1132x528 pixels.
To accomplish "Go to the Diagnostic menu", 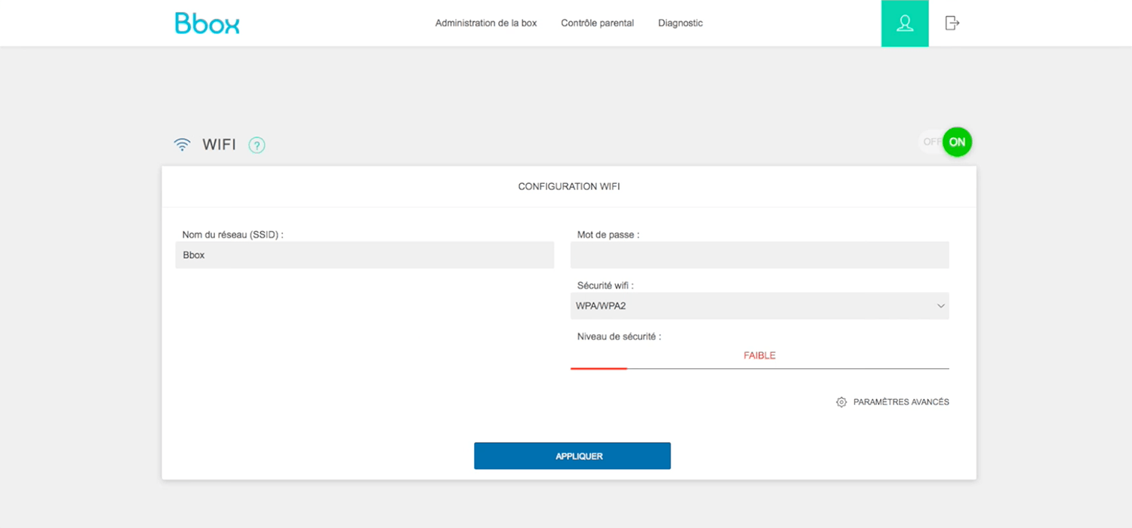I will click(680, 23).
